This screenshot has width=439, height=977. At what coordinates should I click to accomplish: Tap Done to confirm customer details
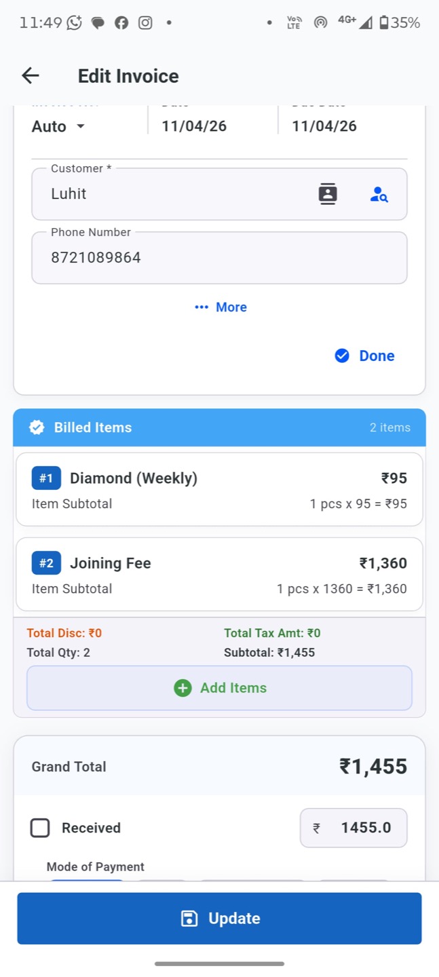tap(376, 356)
